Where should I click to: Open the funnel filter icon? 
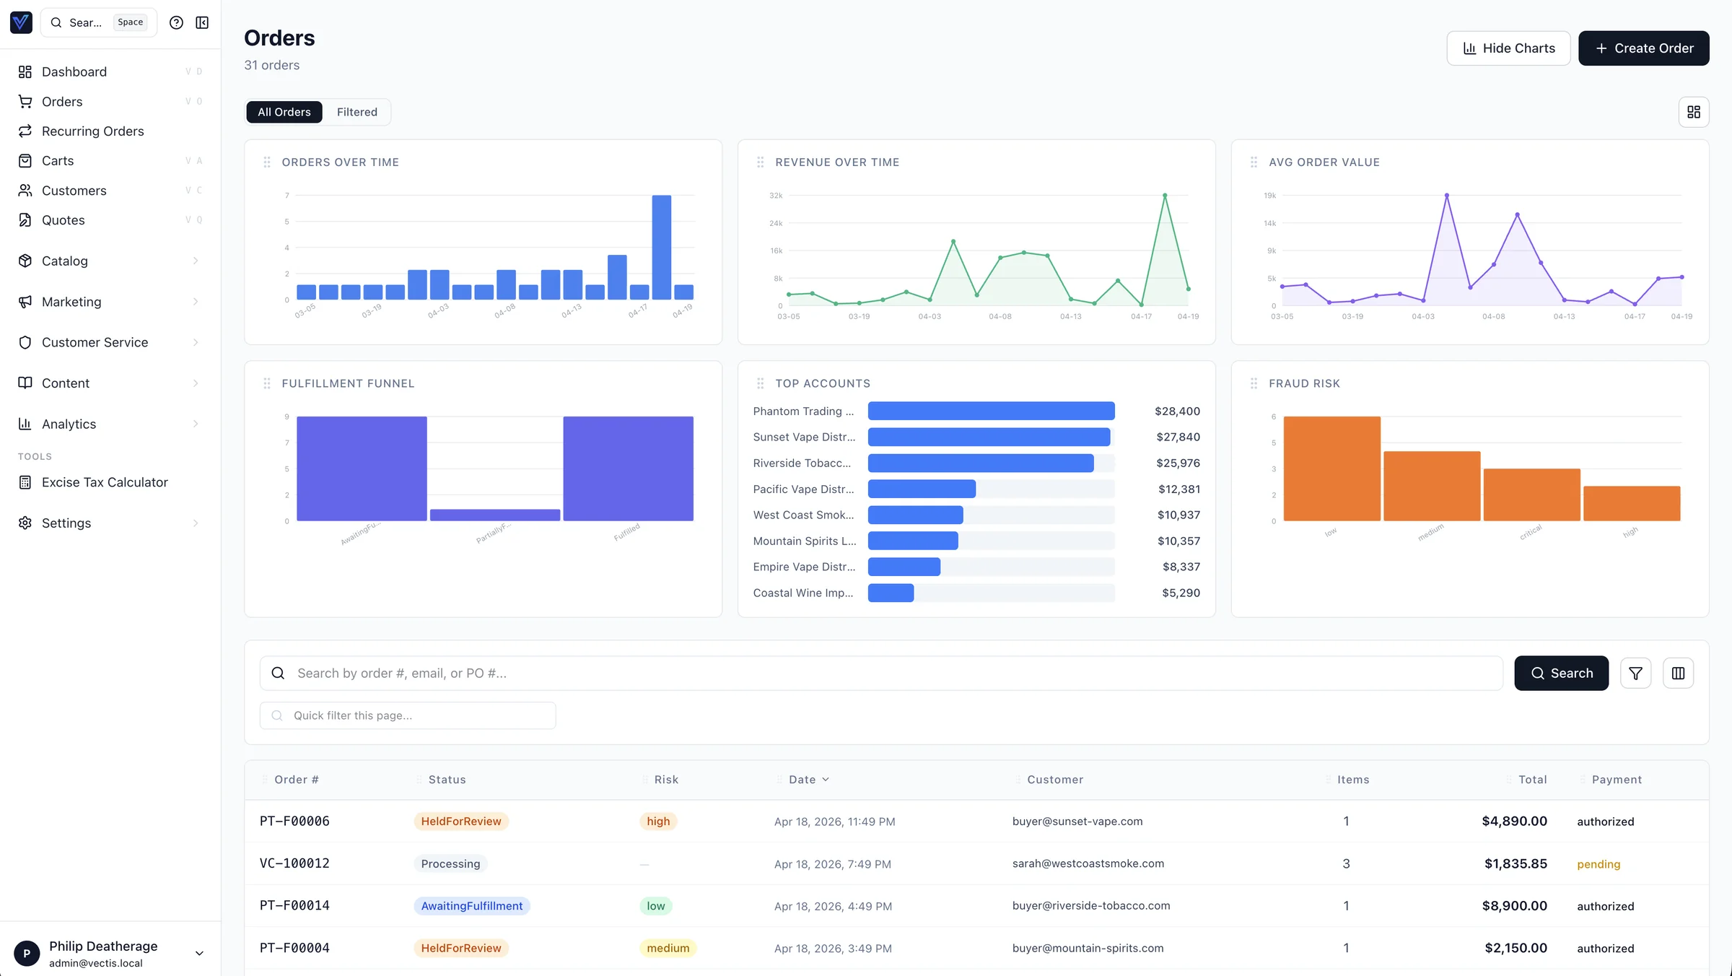click(x=1635, y=673)
